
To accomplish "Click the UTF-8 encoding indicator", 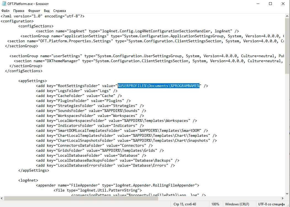I will (x=272, y=204).
